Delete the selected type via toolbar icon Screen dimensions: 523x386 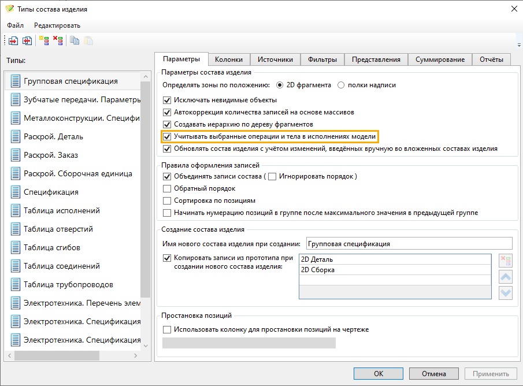click(x=58, y=40)
